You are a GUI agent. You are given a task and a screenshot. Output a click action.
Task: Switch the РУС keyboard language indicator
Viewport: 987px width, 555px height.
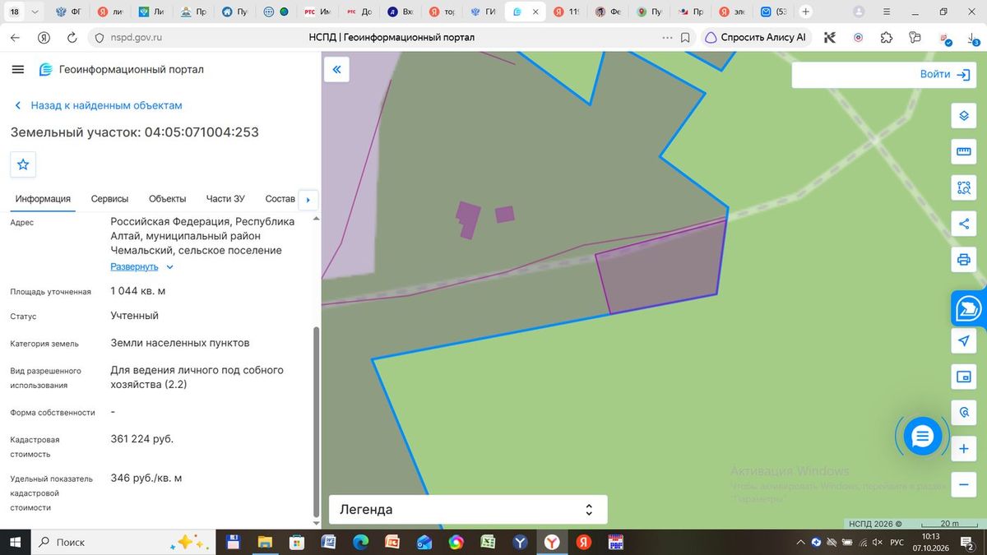pos(897,543)
